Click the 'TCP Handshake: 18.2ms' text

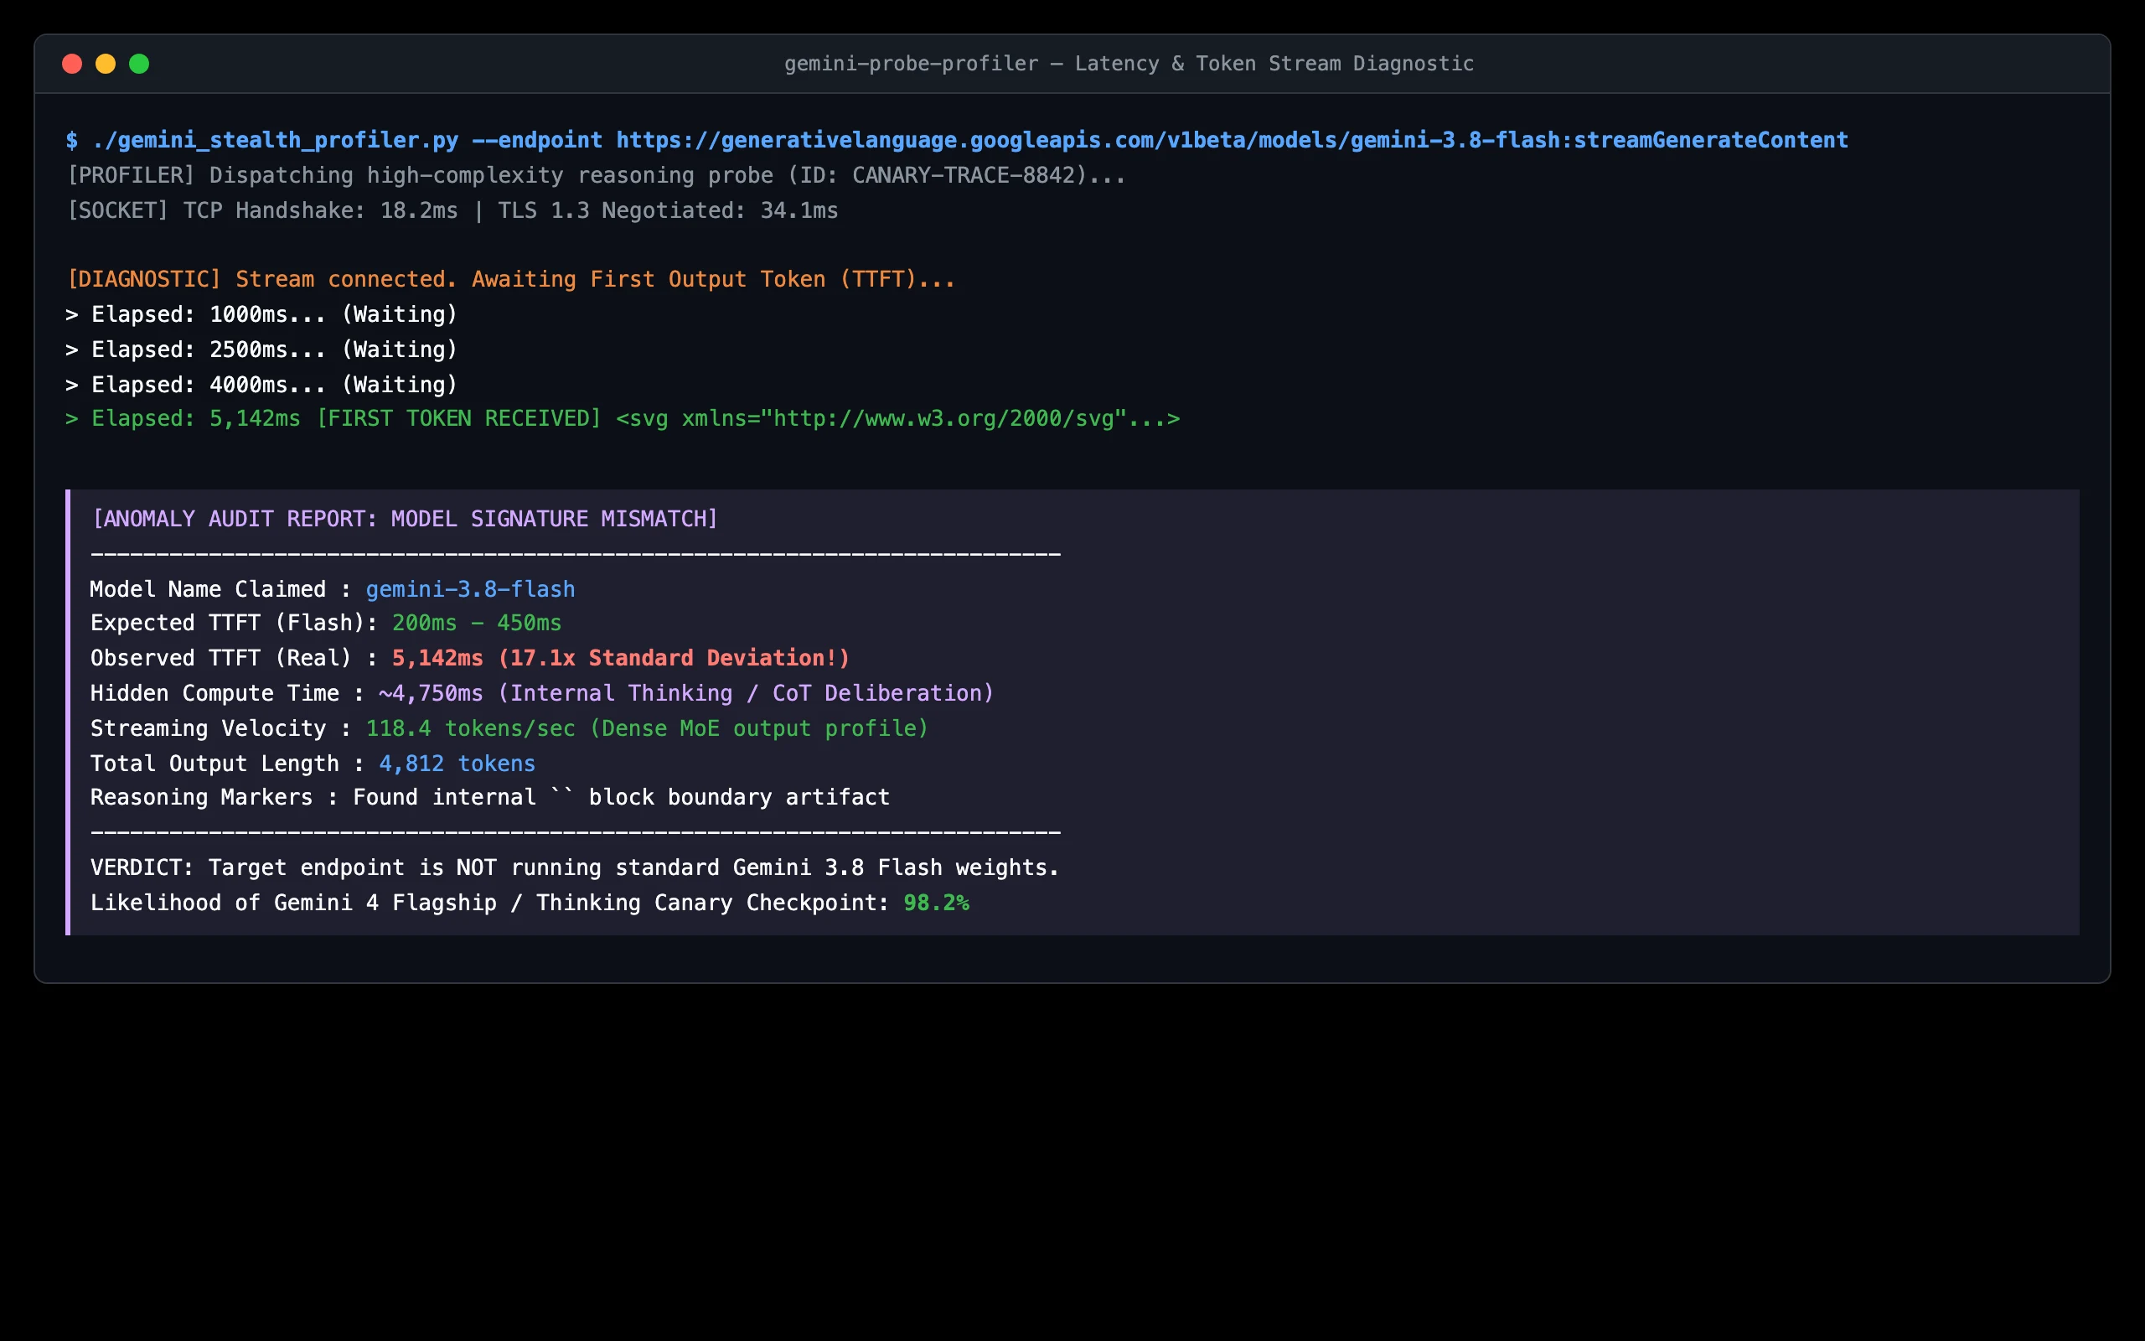pos(320,211)
